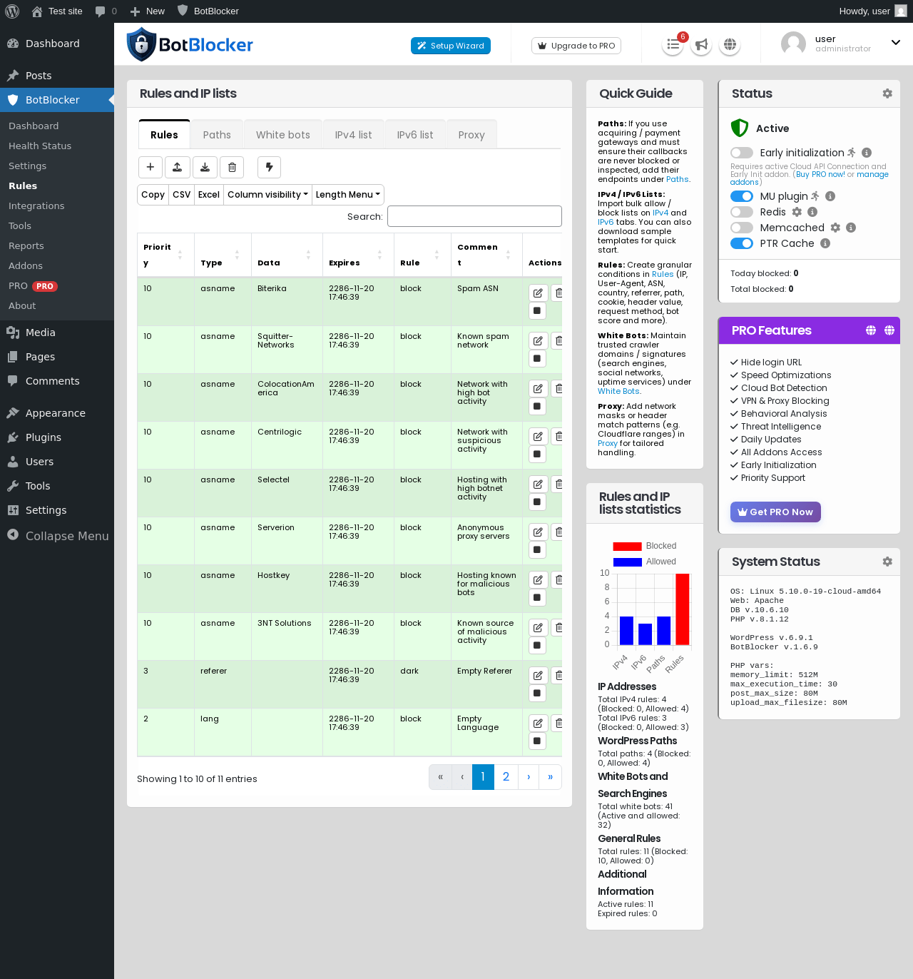Export the table using the CSV button

tap(182, 195)
